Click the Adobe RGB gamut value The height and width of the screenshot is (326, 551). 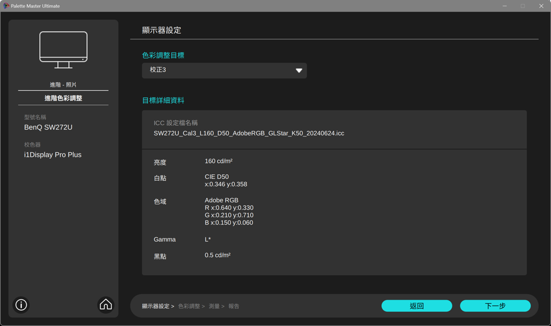point(222,200)
